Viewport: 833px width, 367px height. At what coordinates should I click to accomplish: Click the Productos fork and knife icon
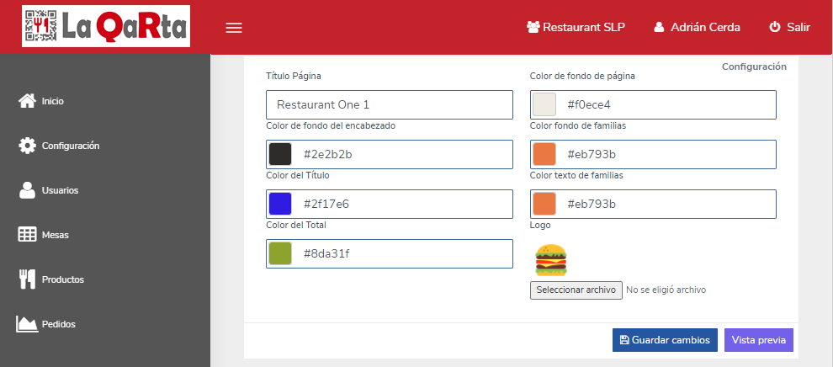27,279
